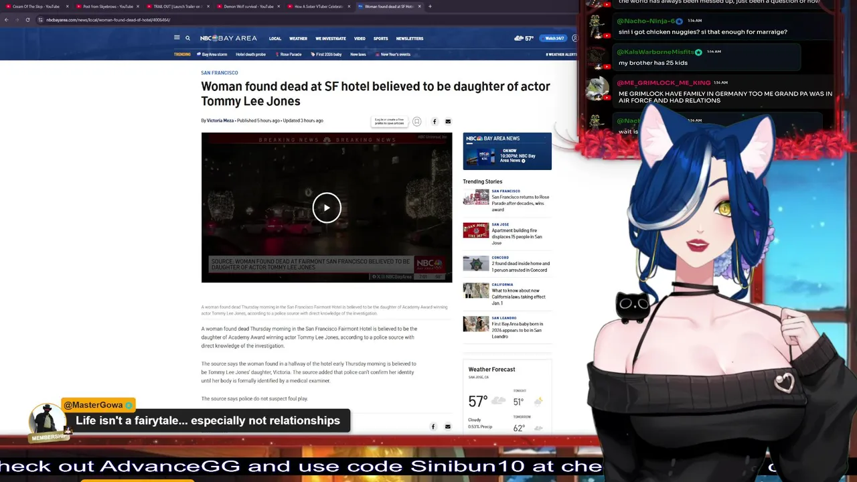Open the NBC Bay Area hamburger menu
The height and width of the screenshot is (482, 857).
(177, 38)
